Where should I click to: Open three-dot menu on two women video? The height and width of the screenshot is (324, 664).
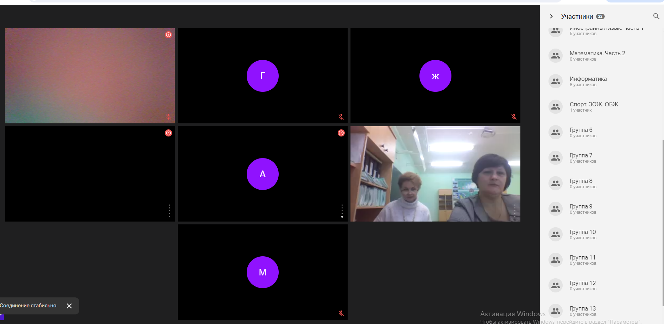click(x=515, y=211)
